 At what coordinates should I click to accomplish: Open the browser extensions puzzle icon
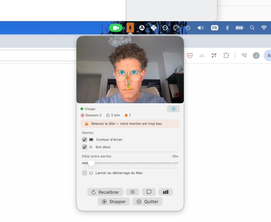(x=226, y=55)
